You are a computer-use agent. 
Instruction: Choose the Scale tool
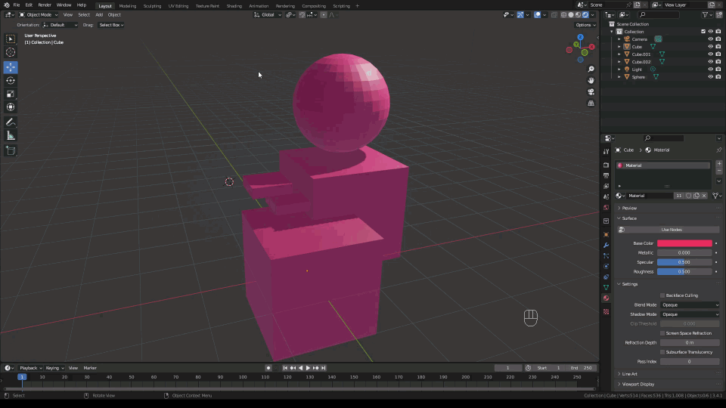(11, 94)
